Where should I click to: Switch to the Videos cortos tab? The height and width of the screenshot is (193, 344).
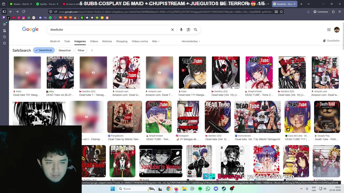click(x=140, y=41)
